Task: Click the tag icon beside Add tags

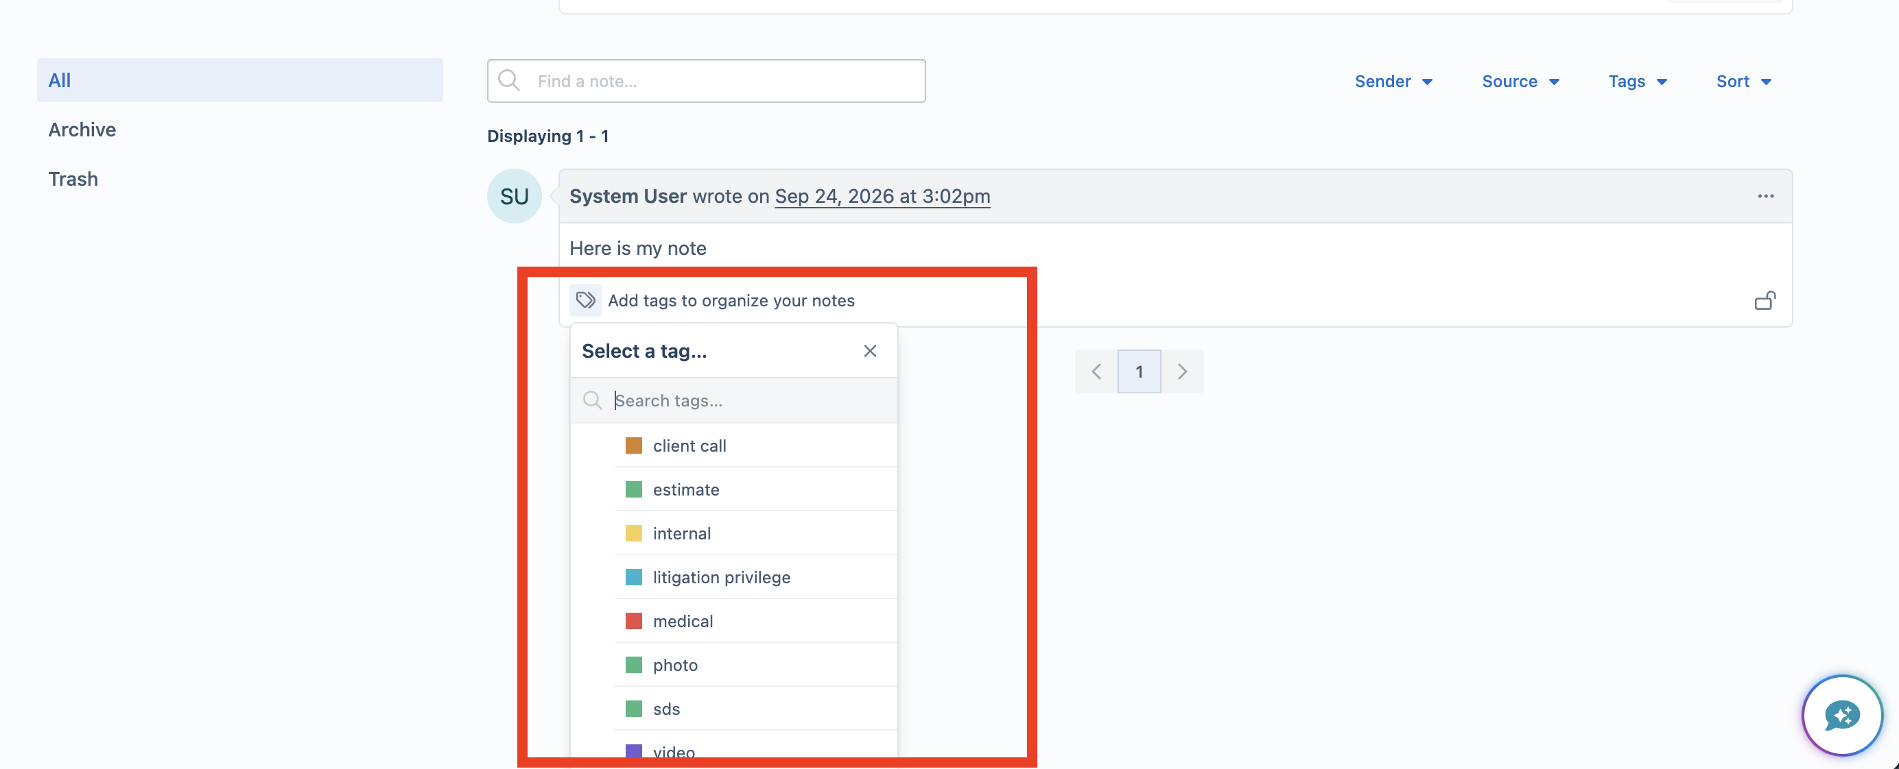Action: pyautogui.click(x=585, y=300)
